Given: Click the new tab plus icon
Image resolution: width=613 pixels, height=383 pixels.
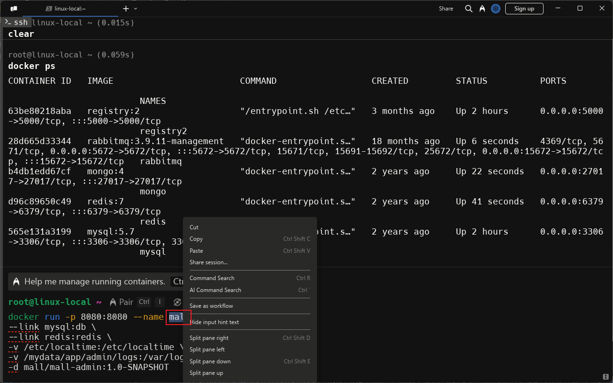Looking at the screenshot, I should (126, 9).
